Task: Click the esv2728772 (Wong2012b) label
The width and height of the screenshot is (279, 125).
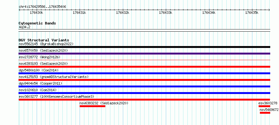Action: (39, 57)
